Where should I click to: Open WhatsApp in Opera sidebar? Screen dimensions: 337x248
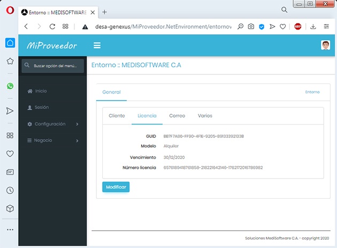(10, 86)
